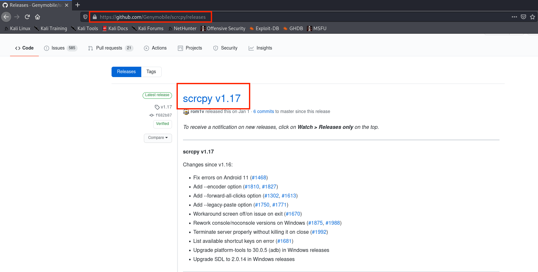The image size is (538, 272).
Task: Click the browser forward arrow button
Action: tap(17, 17)
